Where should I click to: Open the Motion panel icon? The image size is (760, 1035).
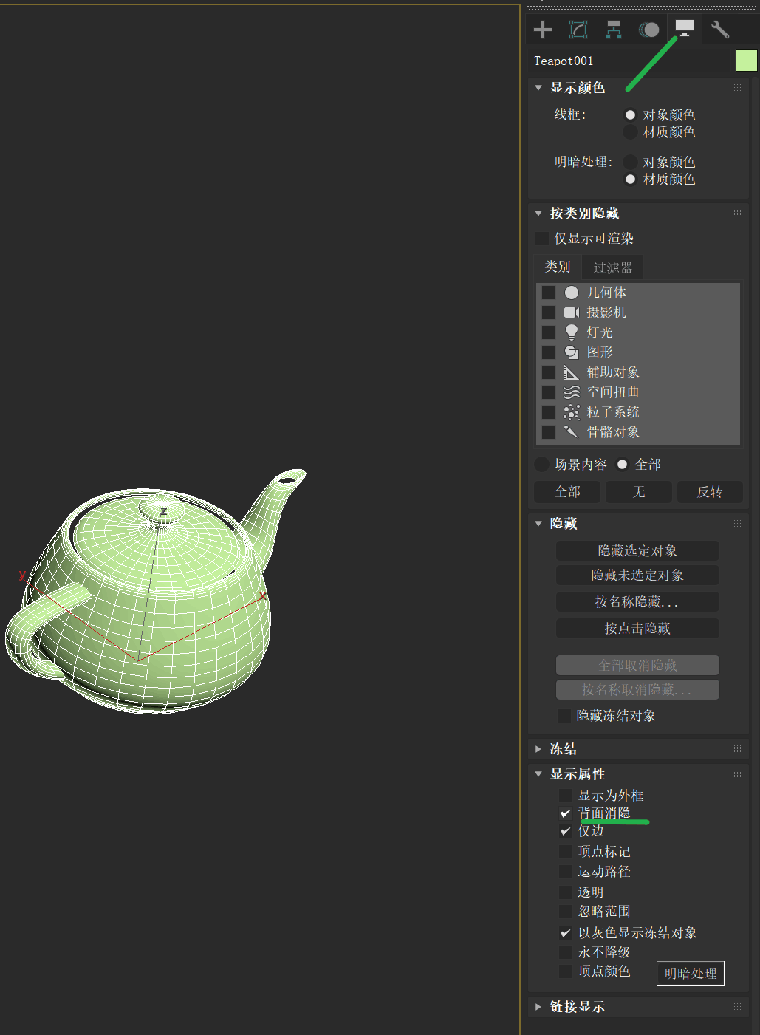pos(648,30)
